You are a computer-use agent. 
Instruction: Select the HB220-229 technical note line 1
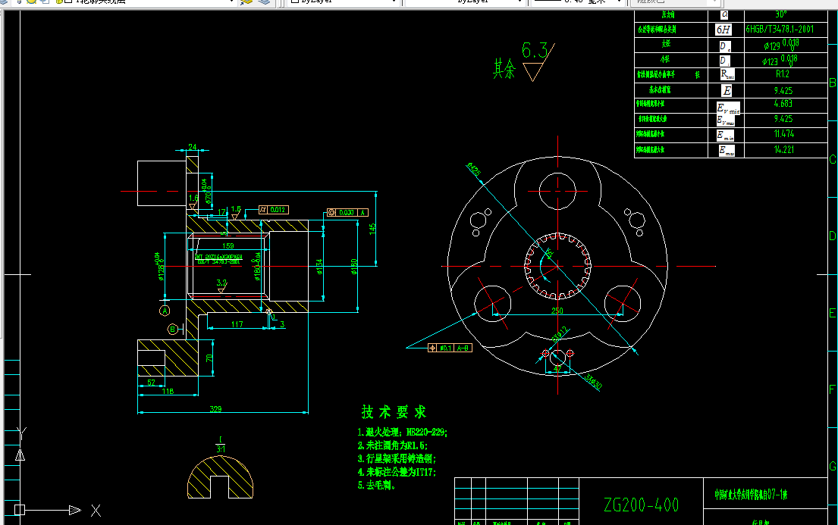click(403, 432)
